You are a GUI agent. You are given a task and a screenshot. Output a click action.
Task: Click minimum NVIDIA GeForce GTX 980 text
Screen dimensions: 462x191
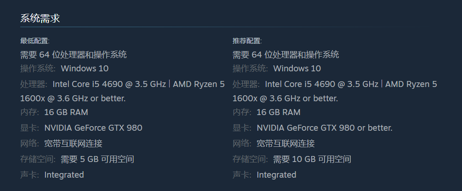[x=93, y=128]
